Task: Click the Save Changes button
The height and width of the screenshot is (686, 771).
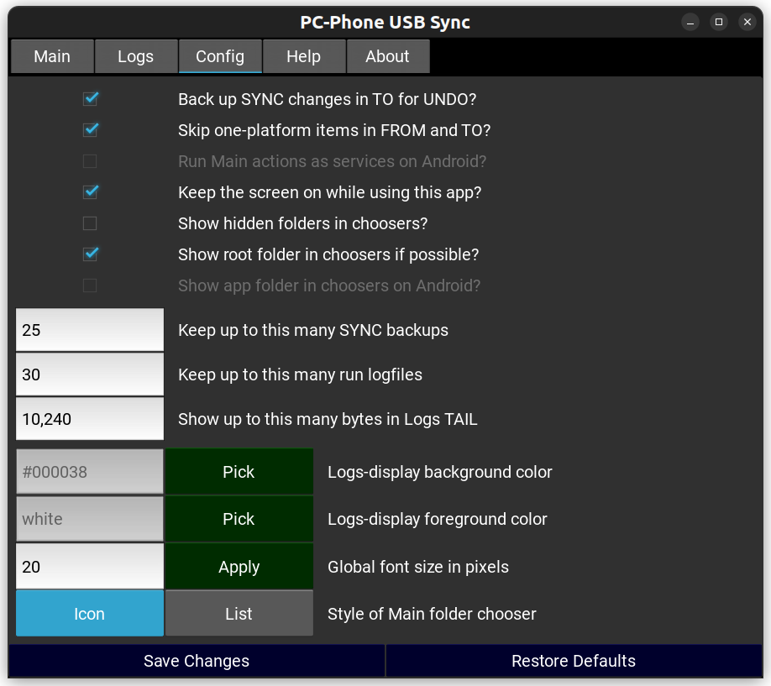Action: 197,661
